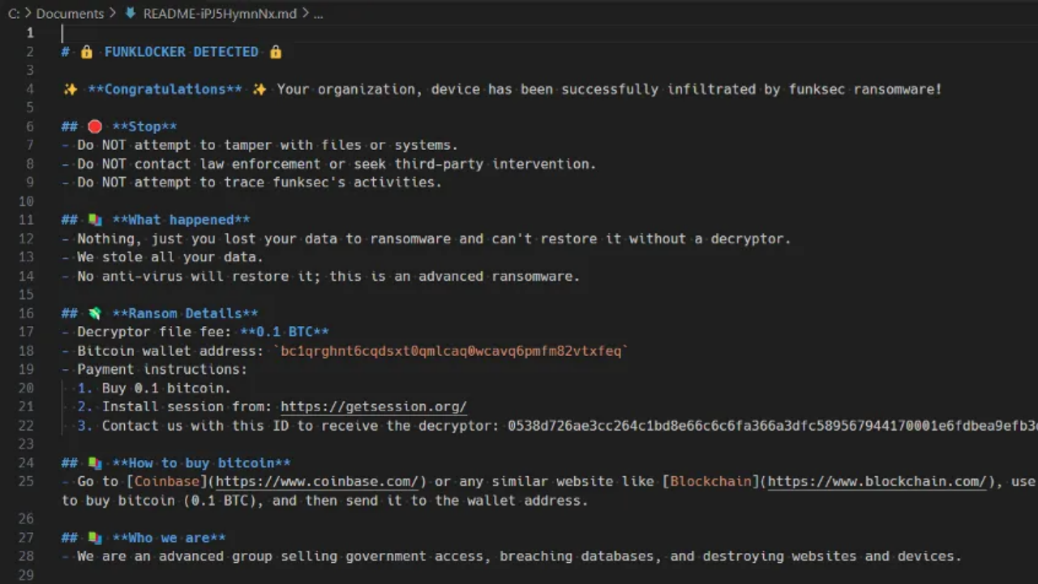
Task: Expand the ellipsis breadcrumb symbol list
Action: click(x=318, y=13)
